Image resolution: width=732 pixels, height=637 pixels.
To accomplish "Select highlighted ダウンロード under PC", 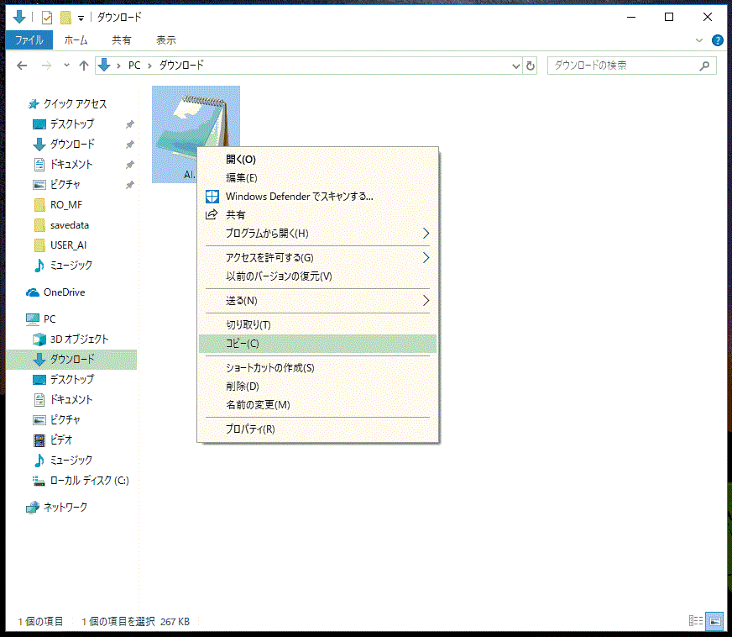I will tap(71, 360).
